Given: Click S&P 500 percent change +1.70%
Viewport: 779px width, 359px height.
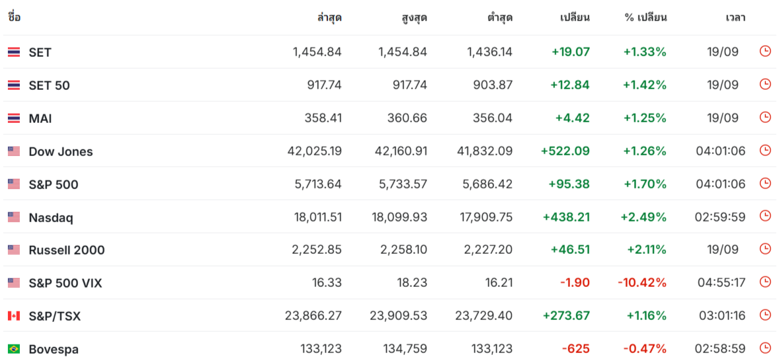Looking at the screenshot, I should [645, 184].
